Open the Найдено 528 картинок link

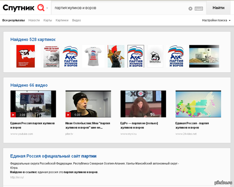tap(33, 39)
